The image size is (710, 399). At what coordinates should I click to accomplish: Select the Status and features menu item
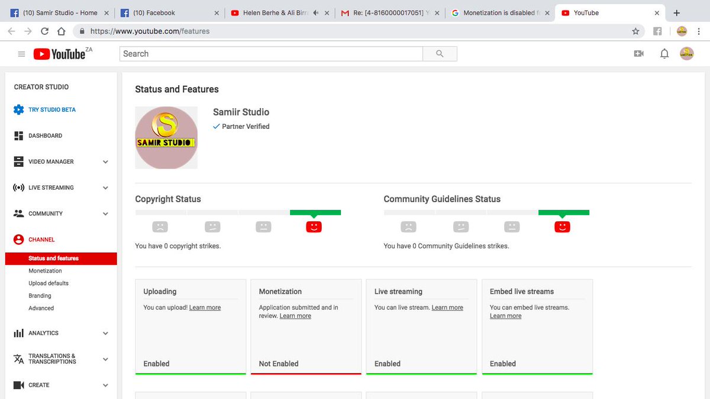61,258
